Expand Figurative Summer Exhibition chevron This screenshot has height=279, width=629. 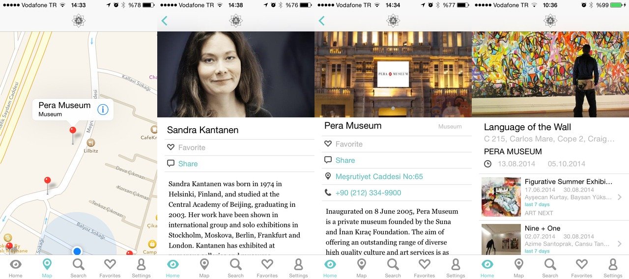[x=620, y=197]
